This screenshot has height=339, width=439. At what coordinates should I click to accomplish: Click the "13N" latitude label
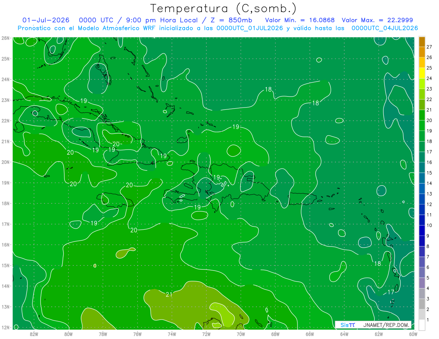5,306
